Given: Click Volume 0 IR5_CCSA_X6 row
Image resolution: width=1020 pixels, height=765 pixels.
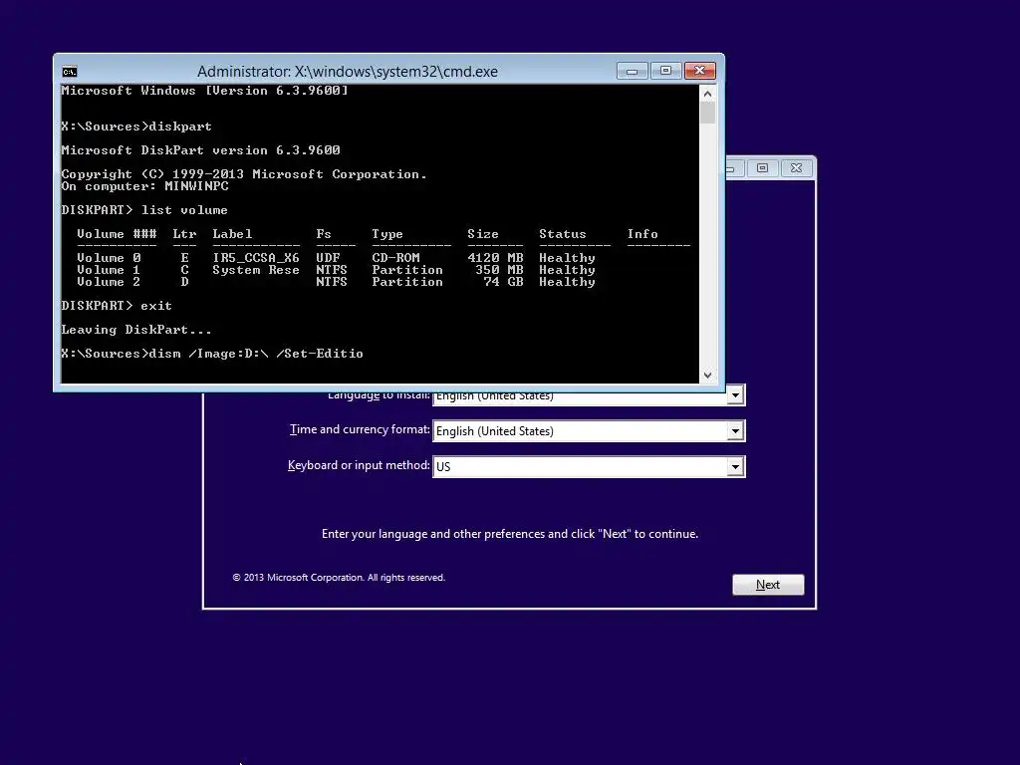Looking at the screenshot, I should pyautogui.click(x=336, y=258).
